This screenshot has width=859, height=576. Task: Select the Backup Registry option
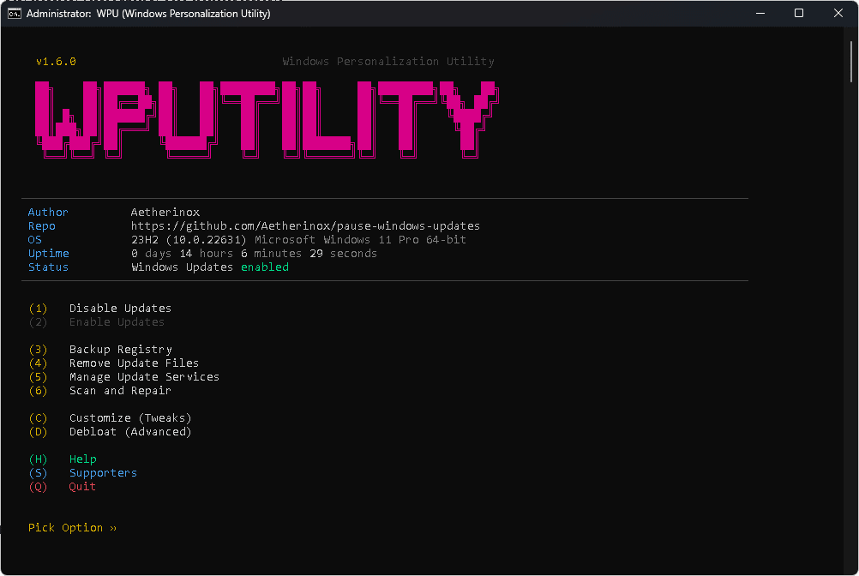[120, 350]
